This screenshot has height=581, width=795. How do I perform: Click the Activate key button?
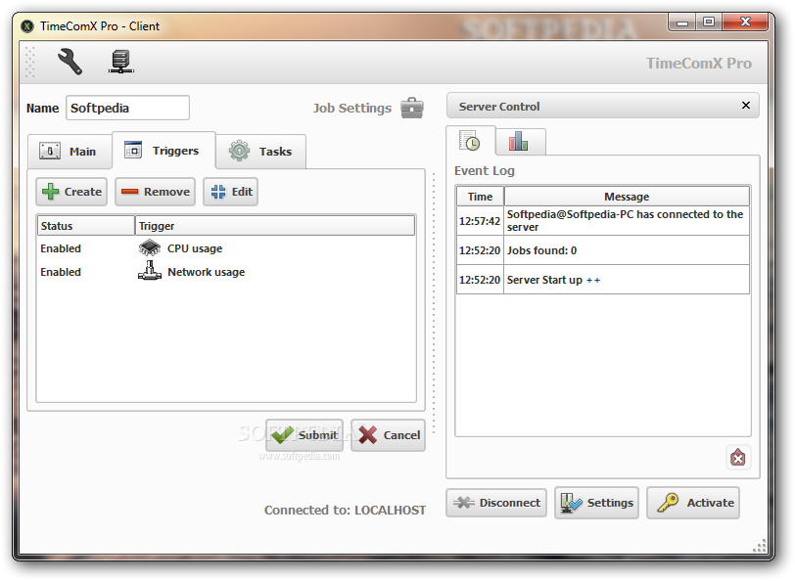pyautogui.click(x=693, y=503)
